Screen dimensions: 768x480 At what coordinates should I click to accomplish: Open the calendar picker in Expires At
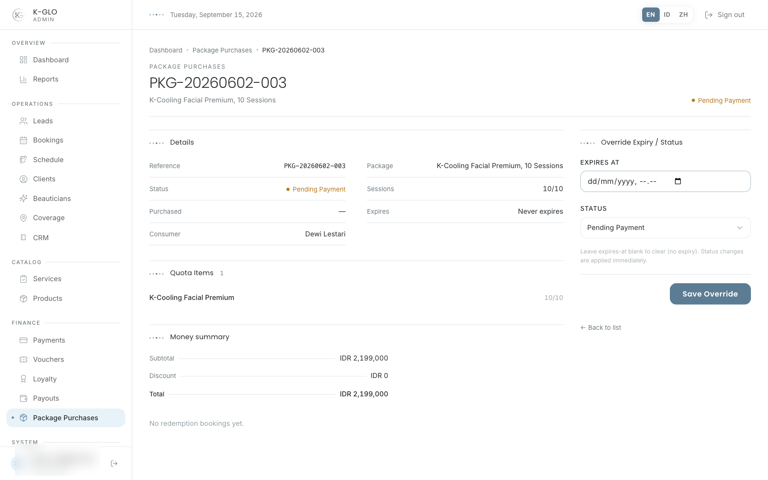click(678, 181)
